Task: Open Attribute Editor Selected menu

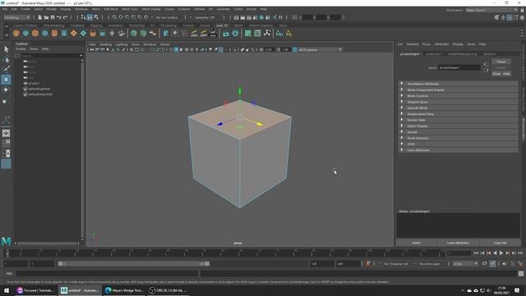Action: point(413,44)
